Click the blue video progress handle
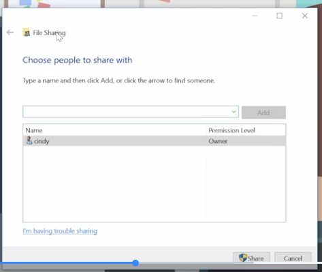The height and width of the screenshot is (272, 322). 135,263
